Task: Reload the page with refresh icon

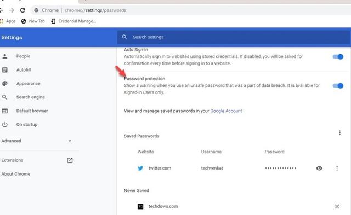Action: point(22,10)
